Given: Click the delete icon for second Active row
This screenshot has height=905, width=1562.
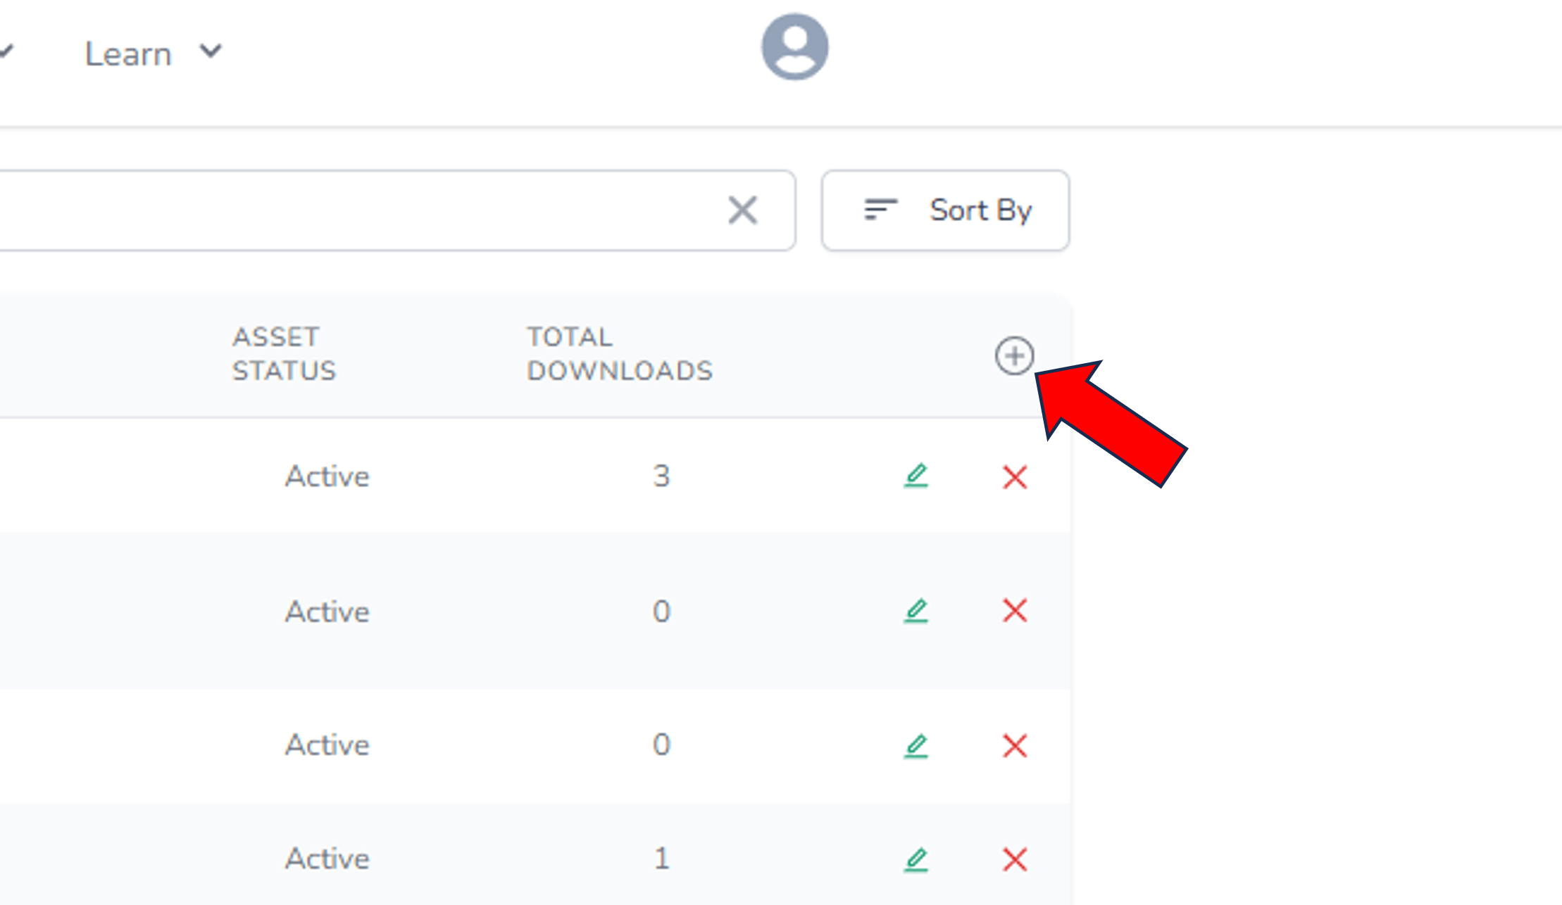Looking at the screenshot, I should (x=1013, y=611).
